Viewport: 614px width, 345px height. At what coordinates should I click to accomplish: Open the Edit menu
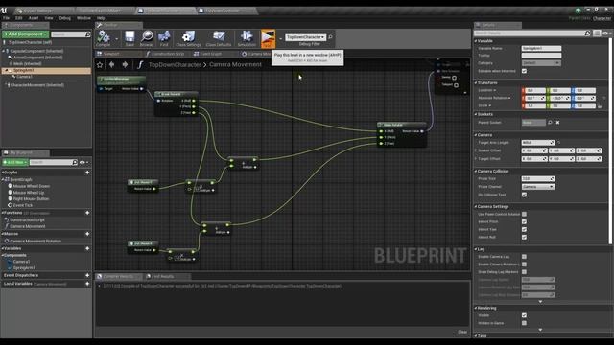tap(19, 18)
